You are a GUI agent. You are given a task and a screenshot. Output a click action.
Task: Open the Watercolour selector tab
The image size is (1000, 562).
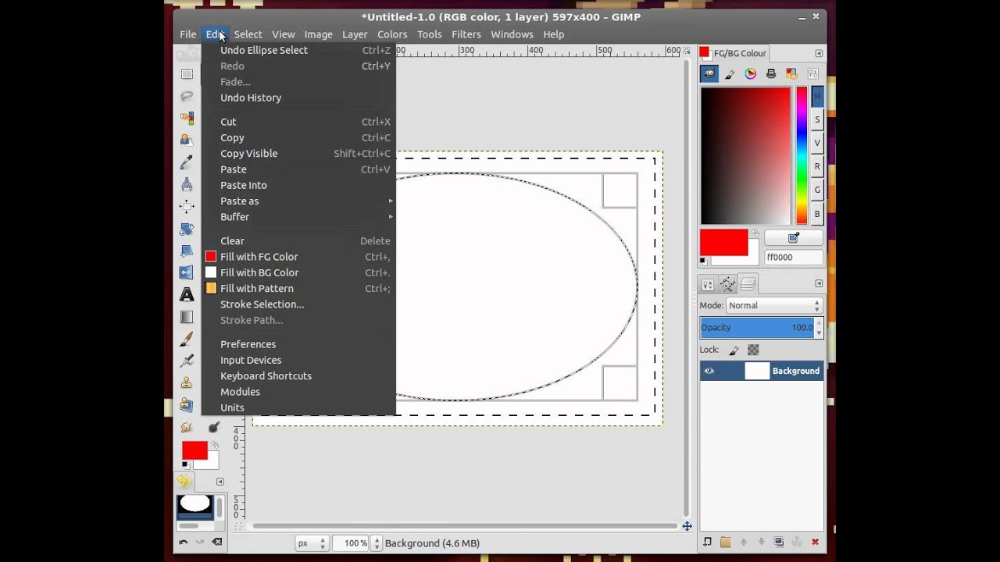730,73
